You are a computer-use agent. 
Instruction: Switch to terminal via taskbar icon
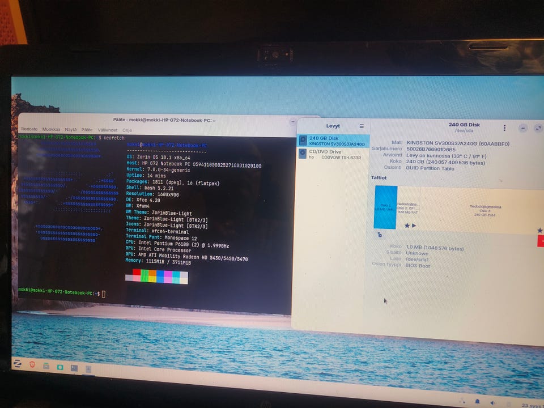74,368
